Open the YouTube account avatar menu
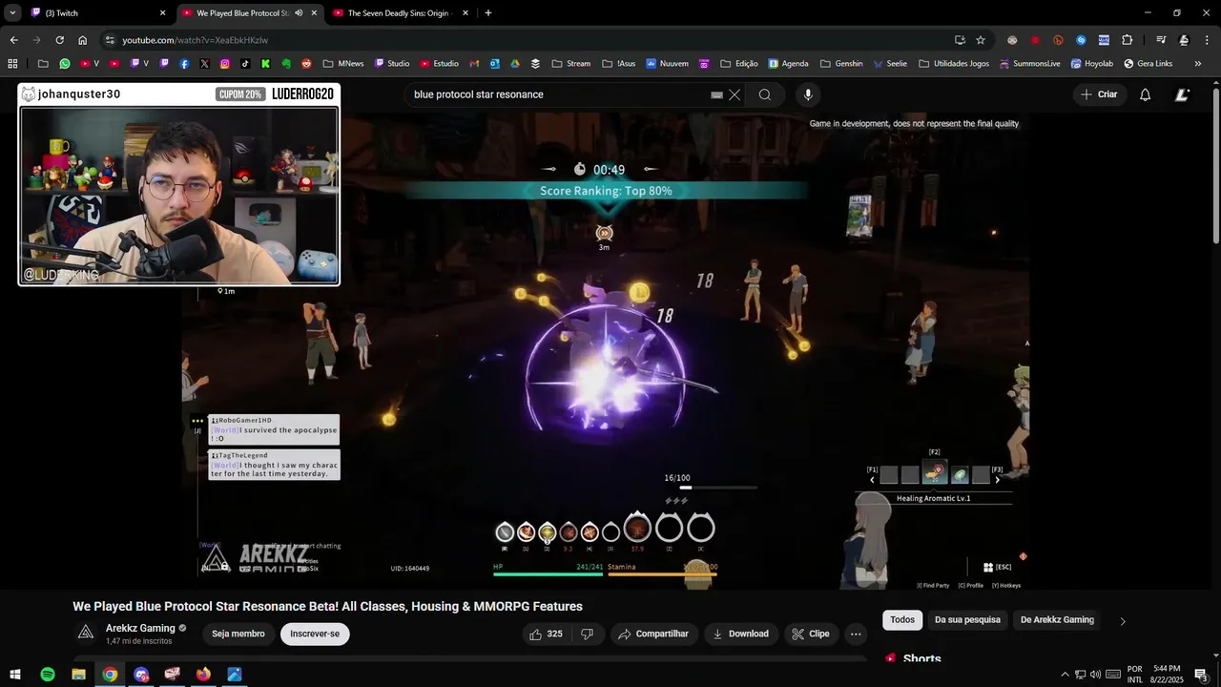Screen dimensions: 1221x687 1183,94
